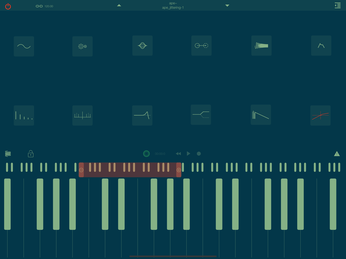Open the resonant lowpass filter module
This screenshot has height=259, width=346.
click(142, 115)
